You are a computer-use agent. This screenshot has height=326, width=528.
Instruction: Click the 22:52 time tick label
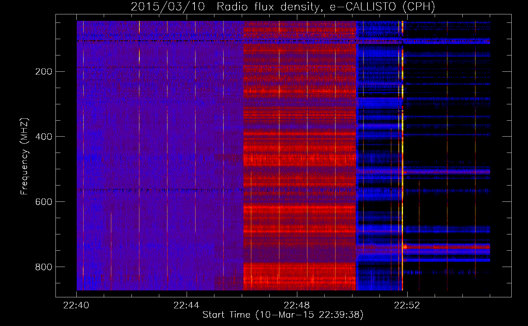click(x=407, y=305)
